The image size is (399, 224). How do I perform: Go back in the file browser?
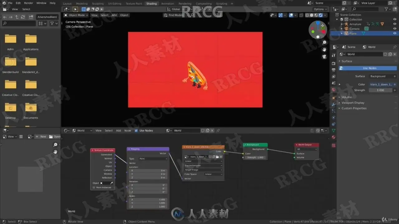(5, 17)
